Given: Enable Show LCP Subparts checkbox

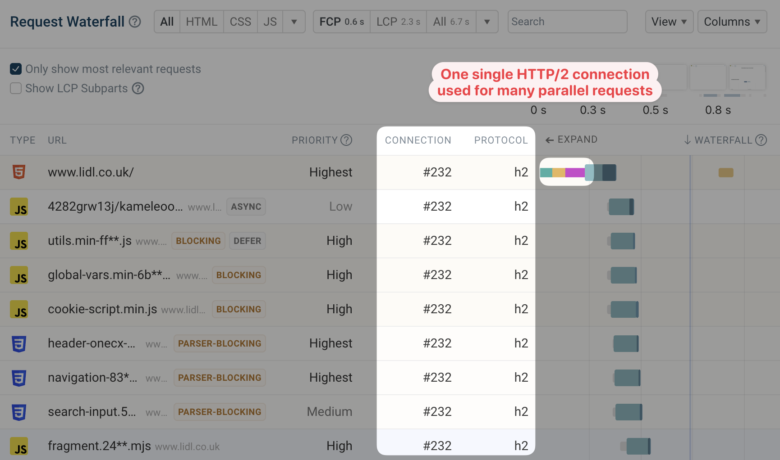Looking at the screenshot, I should pos(16,88).
